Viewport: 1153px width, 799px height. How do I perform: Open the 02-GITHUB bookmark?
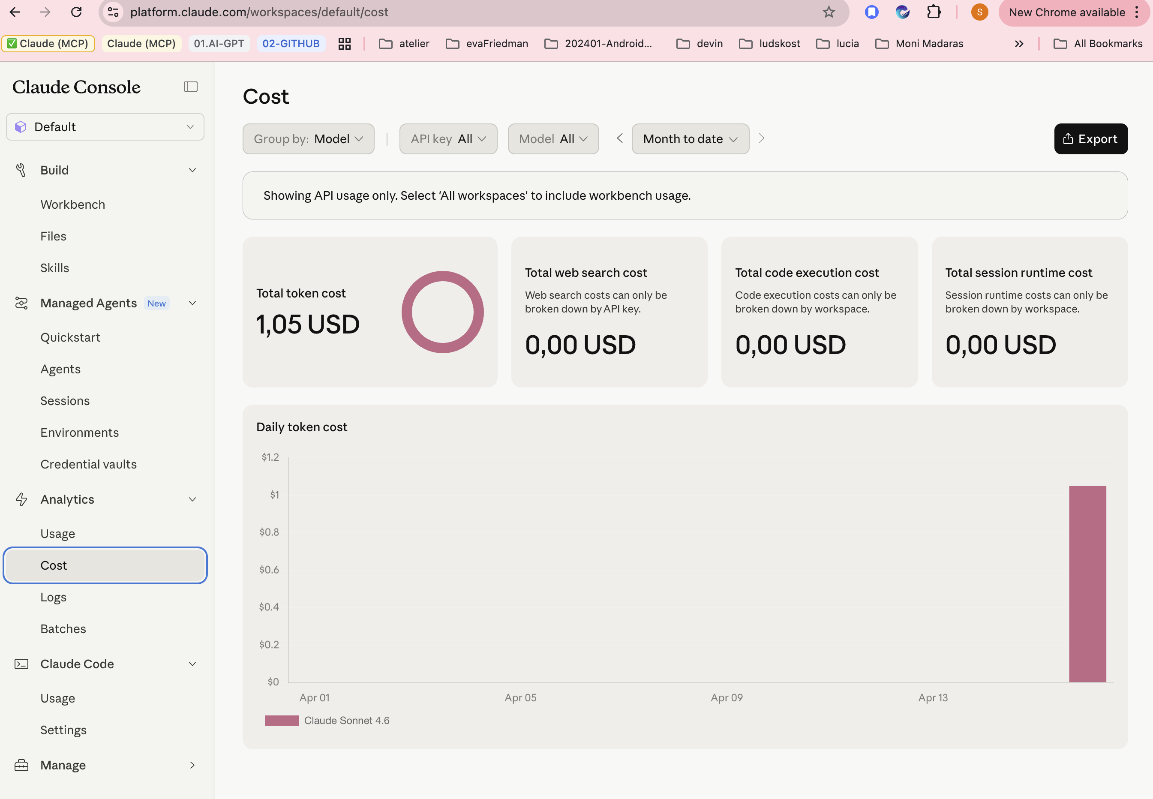pos(291,44)
